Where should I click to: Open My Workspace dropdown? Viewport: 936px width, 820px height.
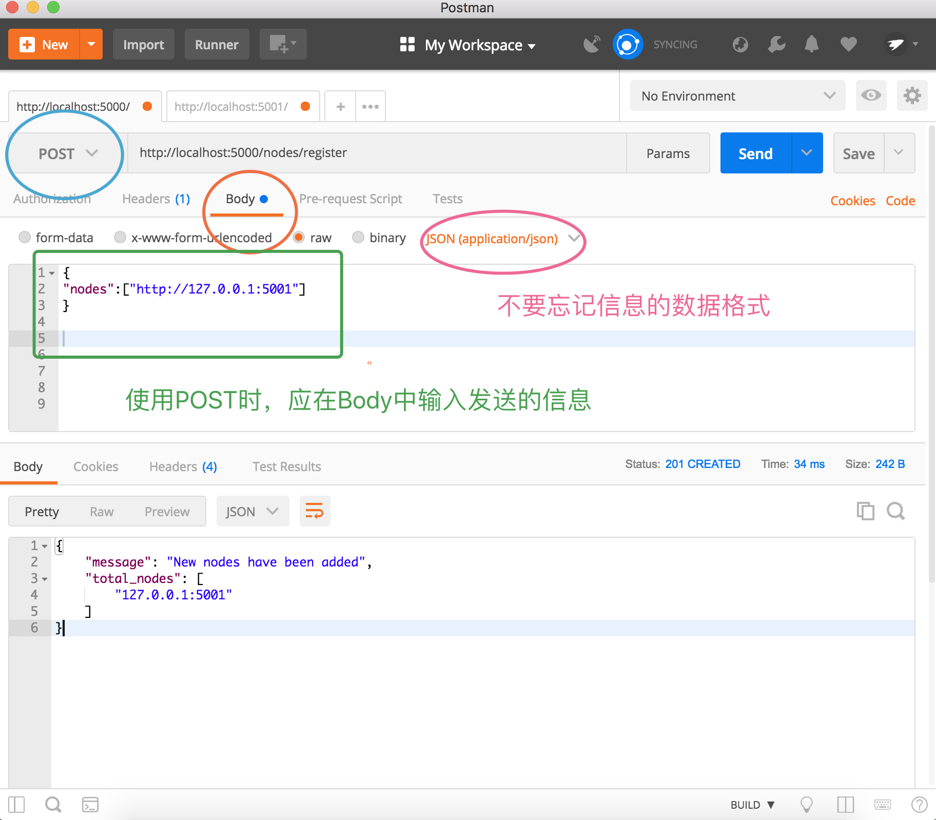coord(468,45)
